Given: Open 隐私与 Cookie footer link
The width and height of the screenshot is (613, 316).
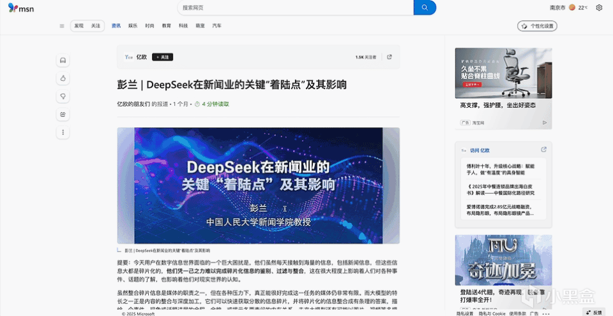Looking at the screenshot, I should pos(494,313).
